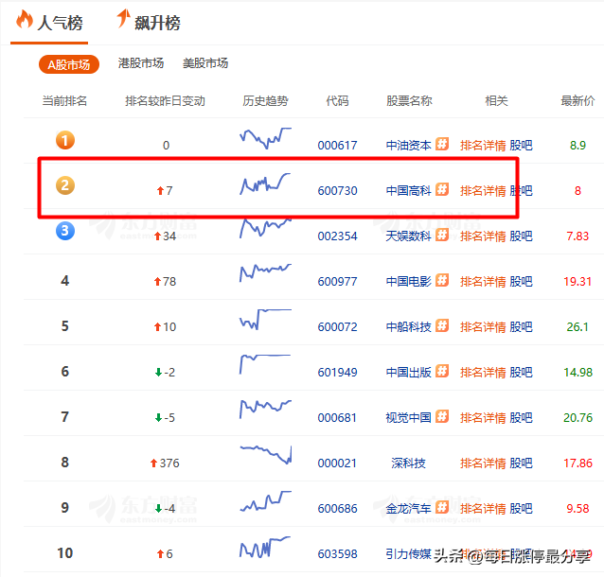The width and height of the screenshot is (604, 577).
Task: Click the hashtag icon next to 金龙汽车
Action: click(442, 508)
